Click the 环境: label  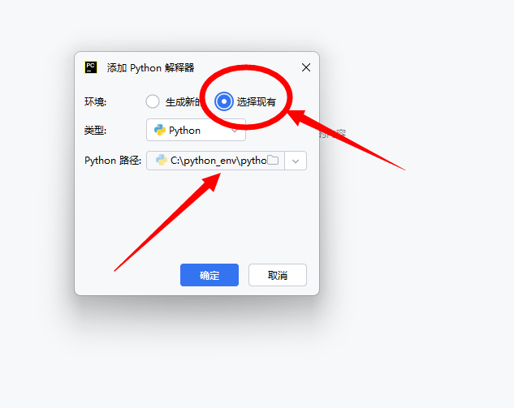click(95, 102)
